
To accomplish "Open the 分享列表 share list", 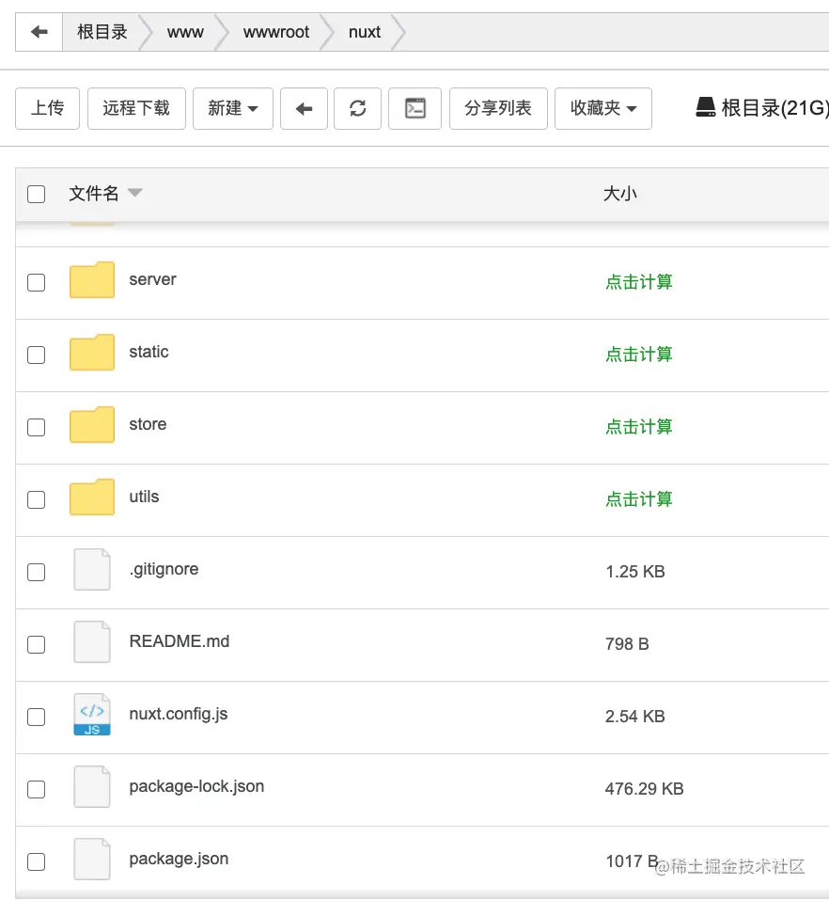I will (x=498, y=108).
